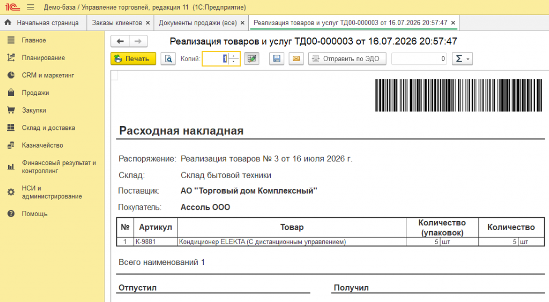
Task: Open the Σ sum dropdown
Action: 462,59
